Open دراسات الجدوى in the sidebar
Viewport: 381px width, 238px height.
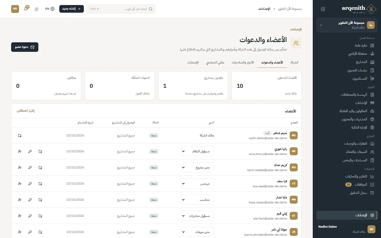coord(347,70)
